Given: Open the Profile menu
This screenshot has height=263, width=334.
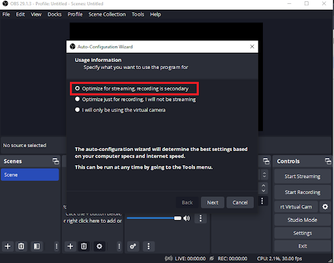Looking at the screenshot, I should point(75,14).
